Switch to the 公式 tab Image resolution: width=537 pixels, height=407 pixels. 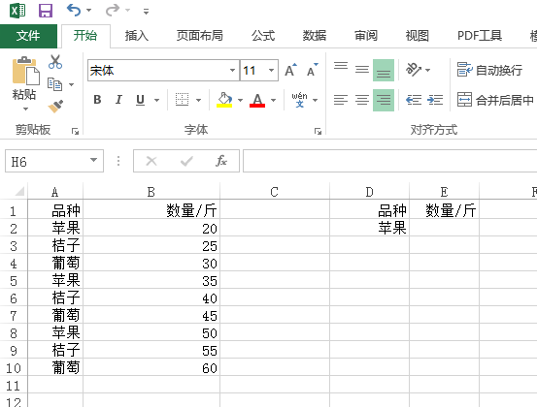point(263,36)
